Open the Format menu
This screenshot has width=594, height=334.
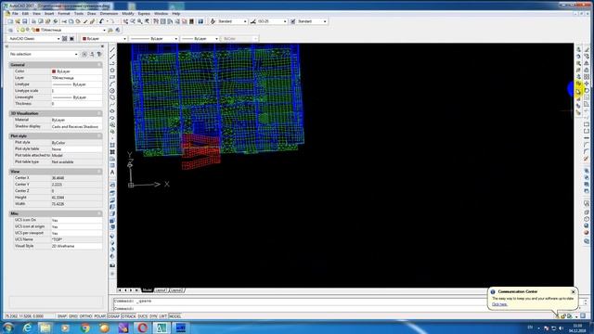(64, 14)
